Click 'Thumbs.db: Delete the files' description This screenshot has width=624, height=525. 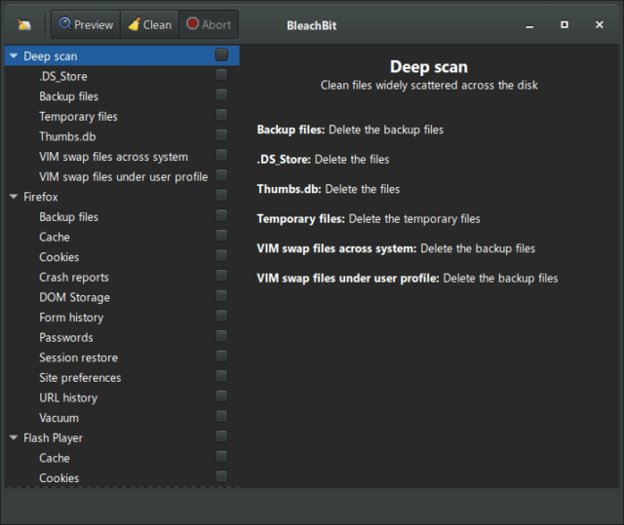coord(329,189)
